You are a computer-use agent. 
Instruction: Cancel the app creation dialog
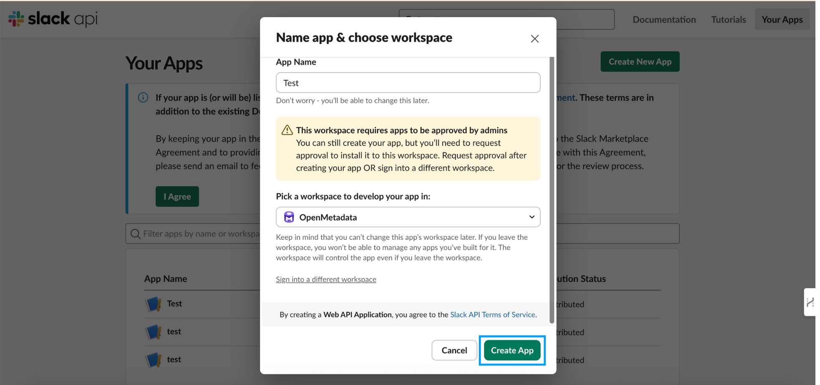coord(454,350)
